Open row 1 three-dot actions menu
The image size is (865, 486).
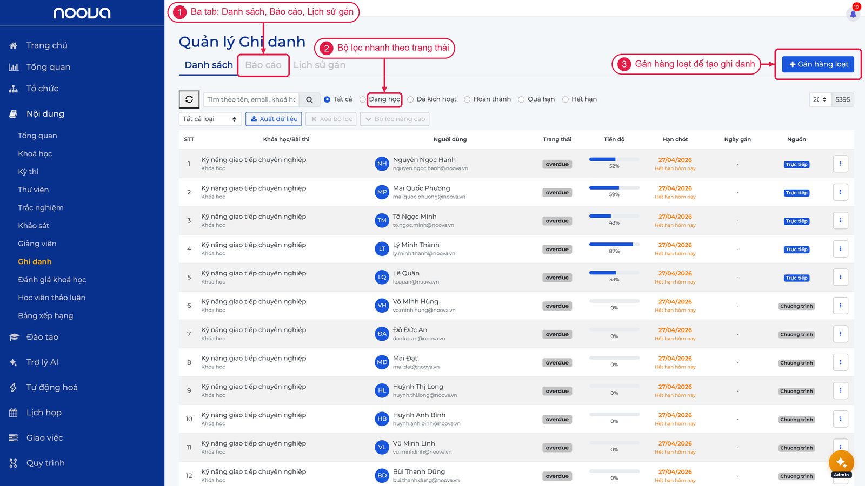pyautogui.click(x=841, y=164)
